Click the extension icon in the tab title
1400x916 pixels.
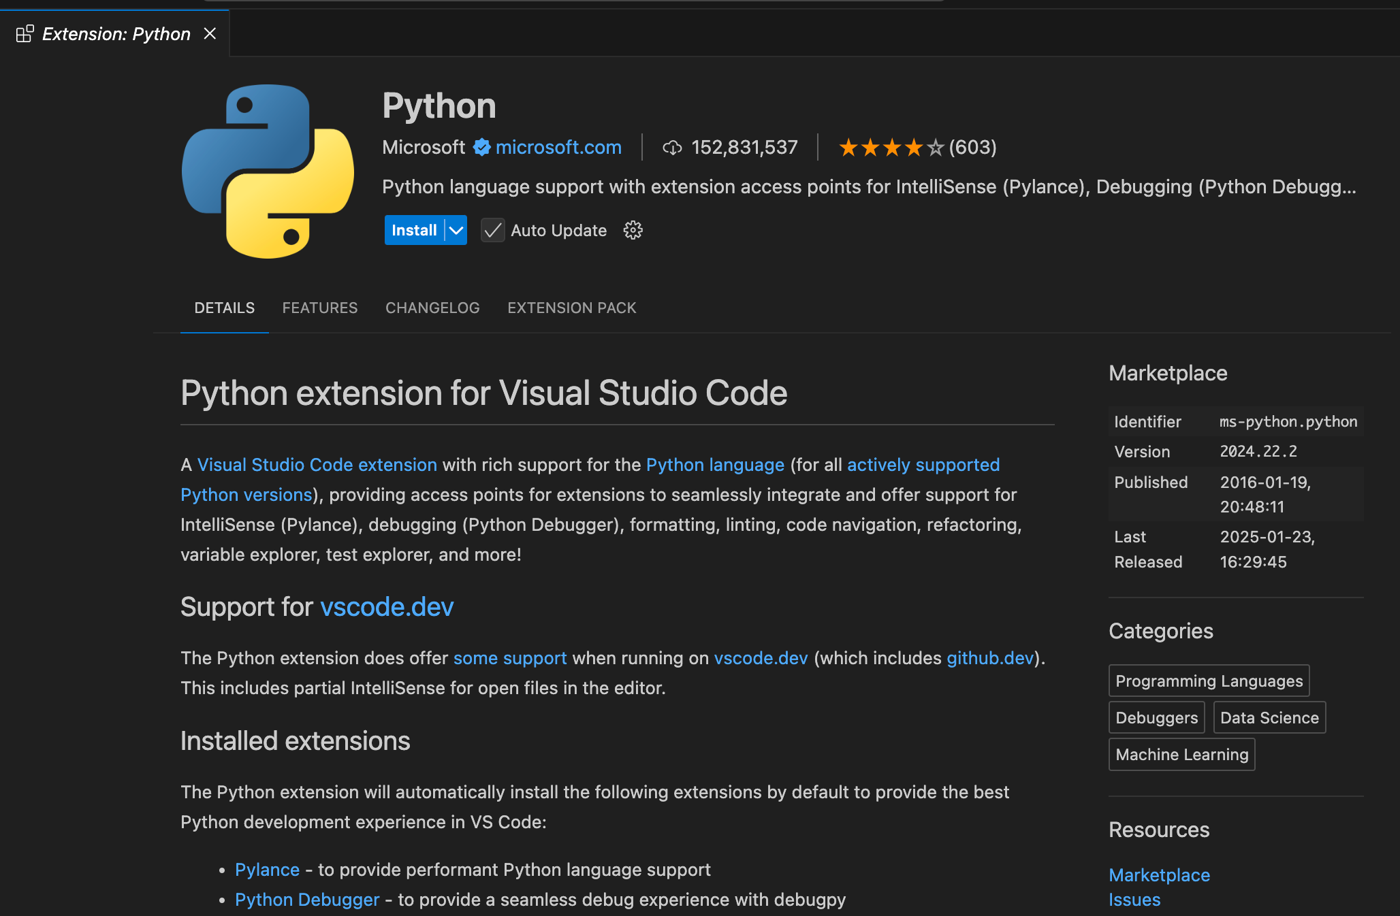[x=25, y=33]
